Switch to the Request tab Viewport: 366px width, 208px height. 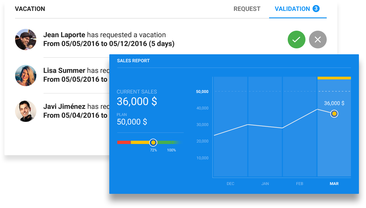point(247,9)
